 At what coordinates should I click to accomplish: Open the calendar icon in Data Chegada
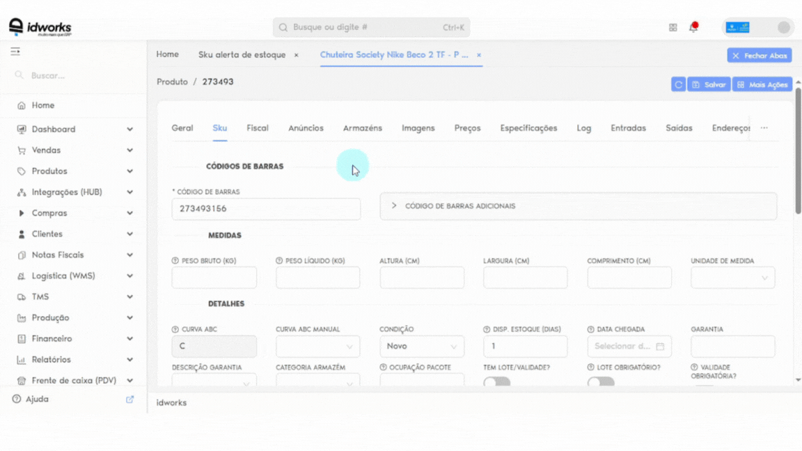coord(660,347)
